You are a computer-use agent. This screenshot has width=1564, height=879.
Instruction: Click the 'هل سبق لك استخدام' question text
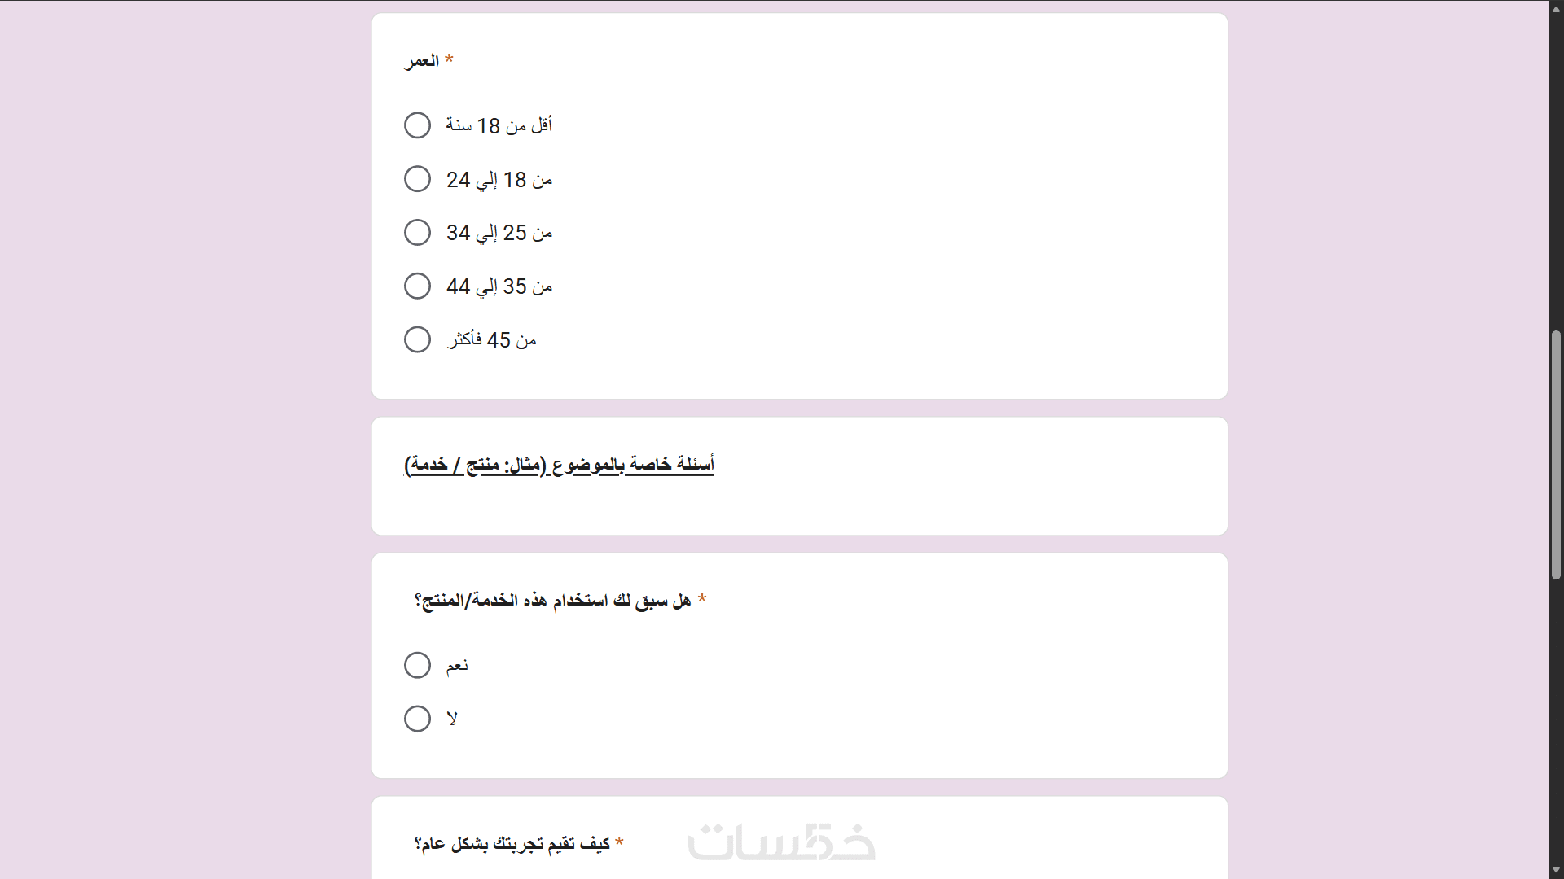[x=552, y=601]
